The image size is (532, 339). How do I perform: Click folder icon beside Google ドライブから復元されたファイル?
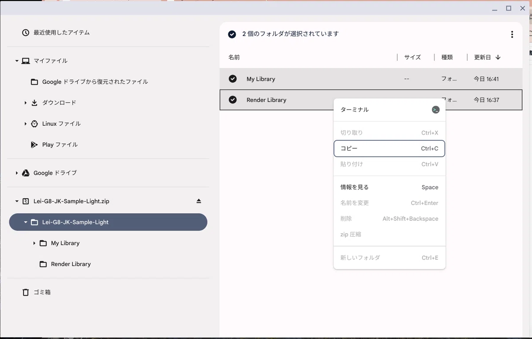(x=34, y=82)
